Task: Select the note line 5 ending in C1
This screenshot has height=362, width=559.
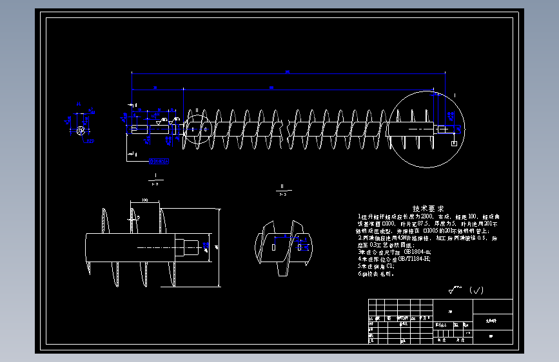Action: coord(376,266)
